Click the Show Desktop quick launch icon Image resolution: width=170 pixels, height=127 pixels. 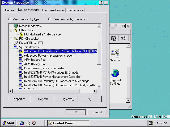(x=28, y=123)
